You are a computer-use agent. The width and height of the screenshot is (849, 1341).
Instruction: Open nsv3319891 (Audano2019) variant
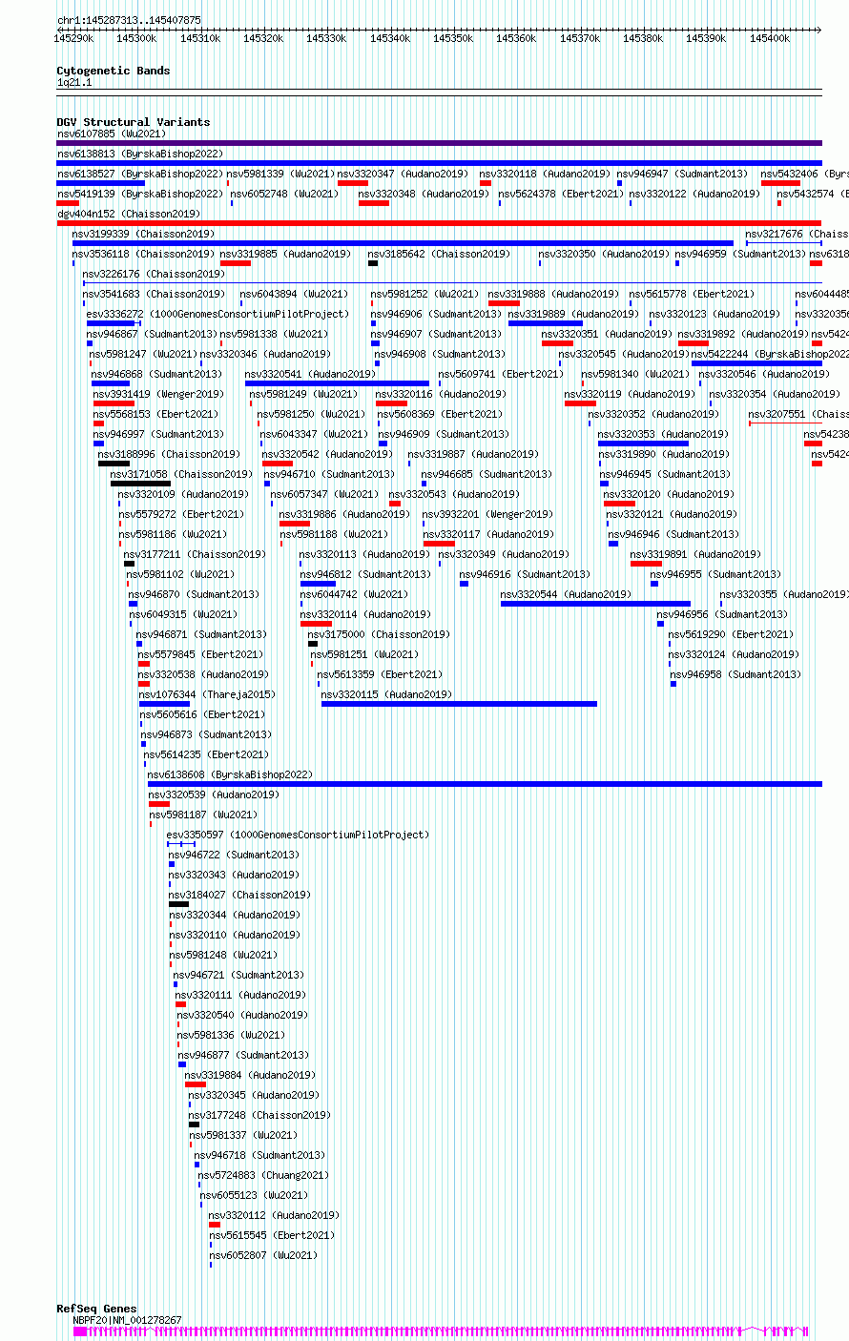[x=695, y=554]
